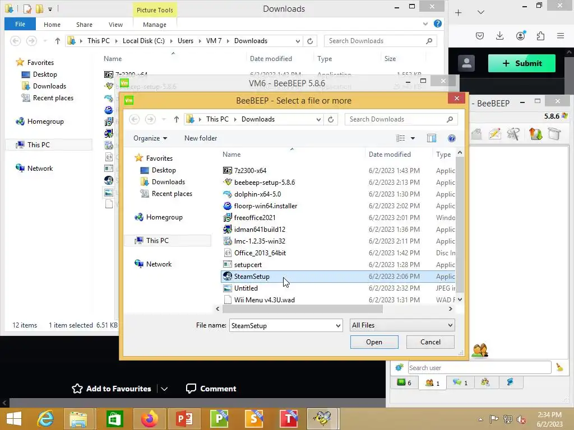Click Cancel in BeeBEEP file dialog

point(430,342)
